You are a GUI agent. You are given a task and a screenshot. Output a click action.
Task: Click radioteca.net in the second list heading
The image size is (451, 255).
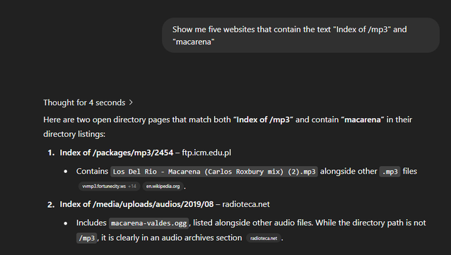246,204
